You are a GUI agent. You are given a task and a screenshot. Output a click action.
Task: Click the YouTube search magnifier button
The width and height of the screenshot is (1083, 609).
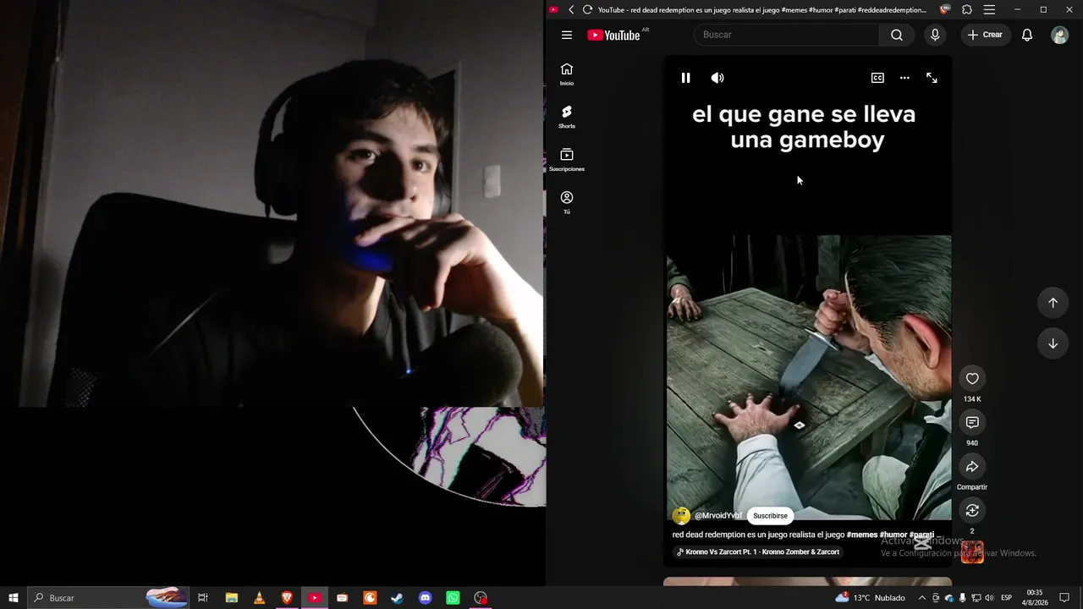897,35
